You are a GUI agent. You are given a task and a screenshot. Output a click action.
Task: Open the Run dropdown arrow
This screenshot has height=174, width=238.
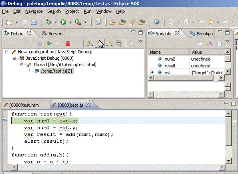coord(71,22)
